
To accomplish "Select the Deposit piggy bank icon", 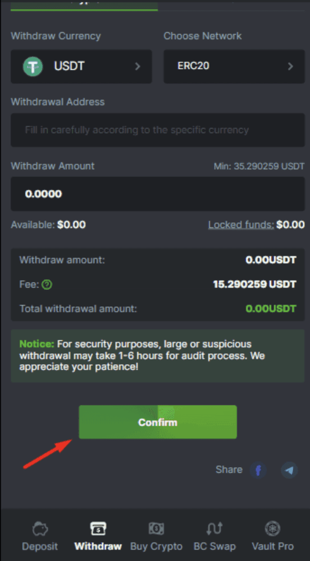I will coord(40,528).
